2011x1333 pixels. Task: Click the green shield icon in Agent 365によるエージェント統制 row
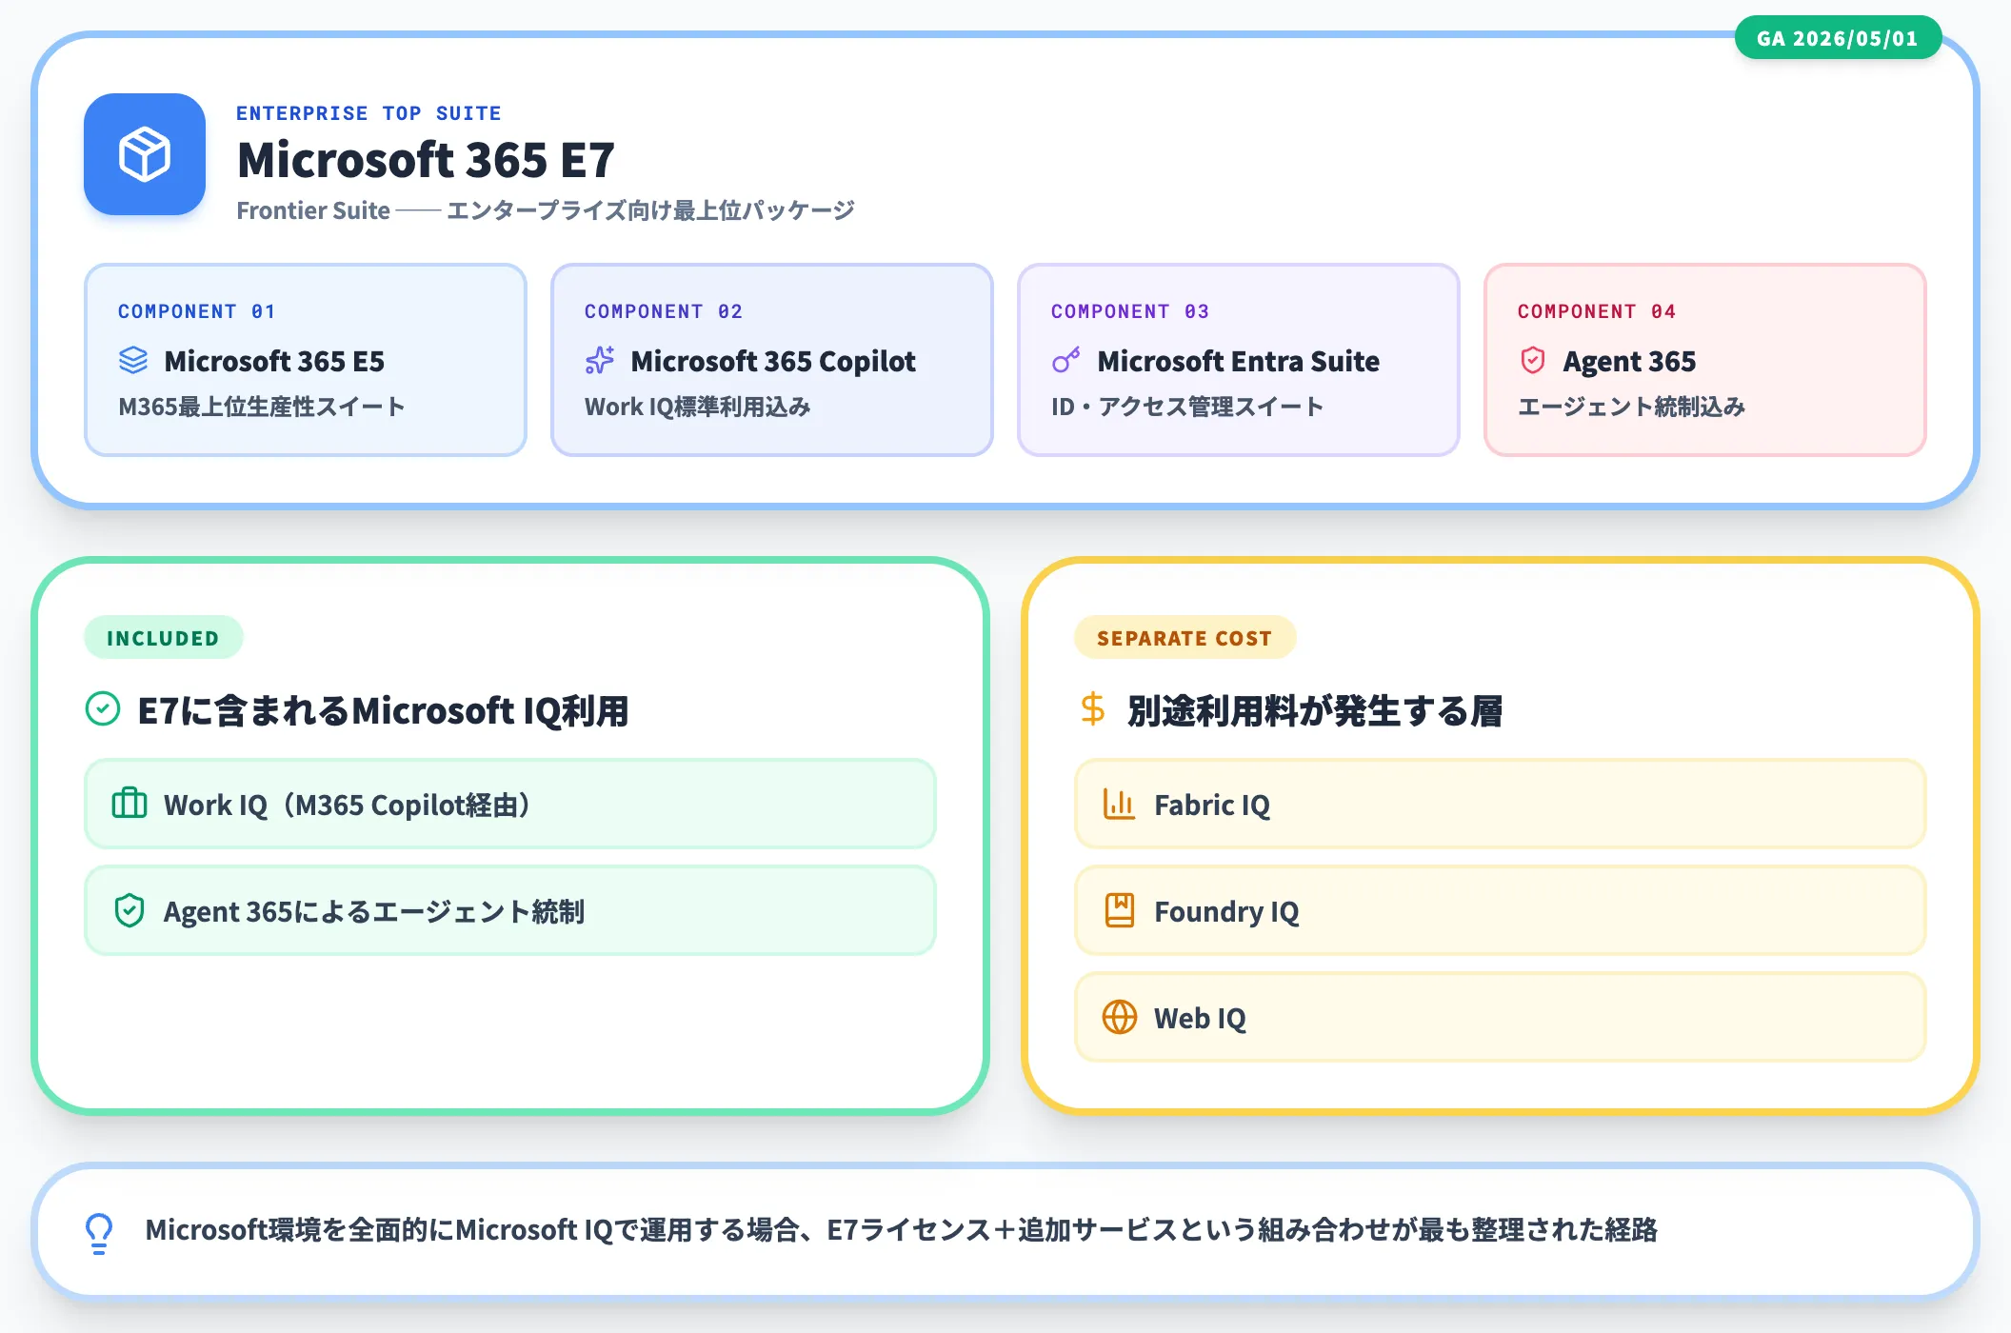pyautogui.click(x=129, y=910)
